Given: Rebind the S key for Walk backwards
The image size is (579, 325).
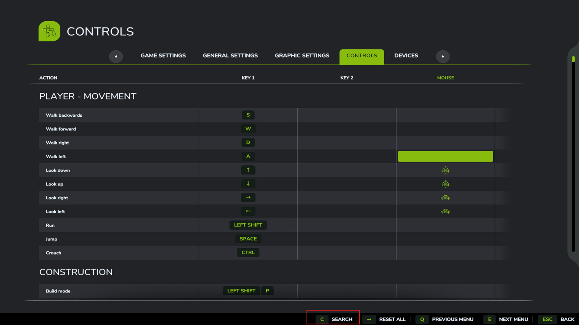Looking at the screenshot, I should pos(248,115).
